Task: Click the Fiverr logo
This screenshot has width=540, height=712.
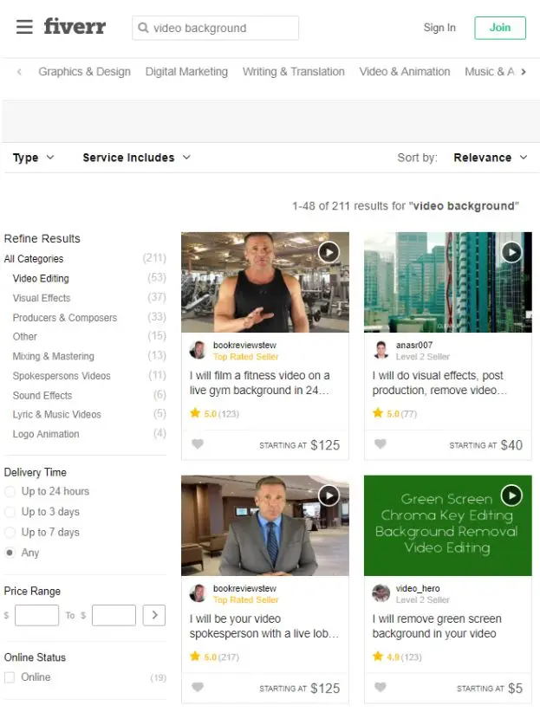Action: coord(75,27)
